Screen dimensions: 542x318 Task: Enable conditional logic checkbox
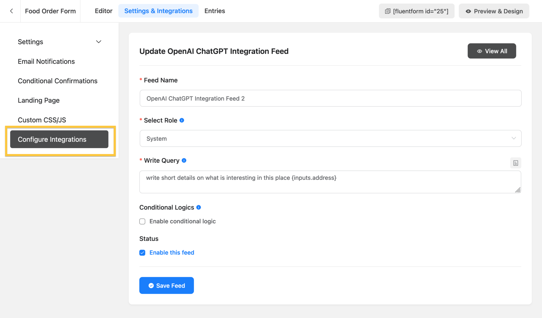(x=142, y=221)
